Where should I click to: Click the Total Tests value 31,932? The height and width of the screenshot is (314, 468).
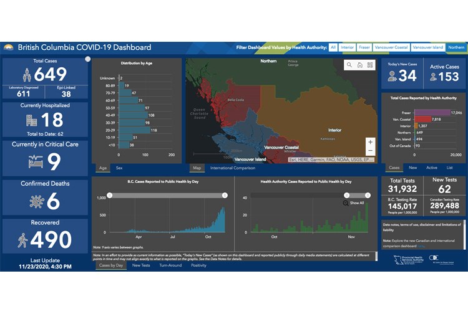pyautogui.click(x=402, y=189)
